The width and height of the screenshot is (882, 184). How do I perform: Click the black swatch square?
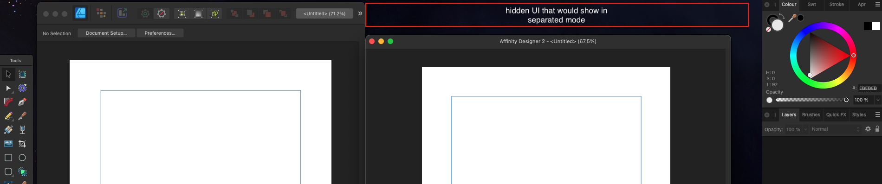point(868,26)
